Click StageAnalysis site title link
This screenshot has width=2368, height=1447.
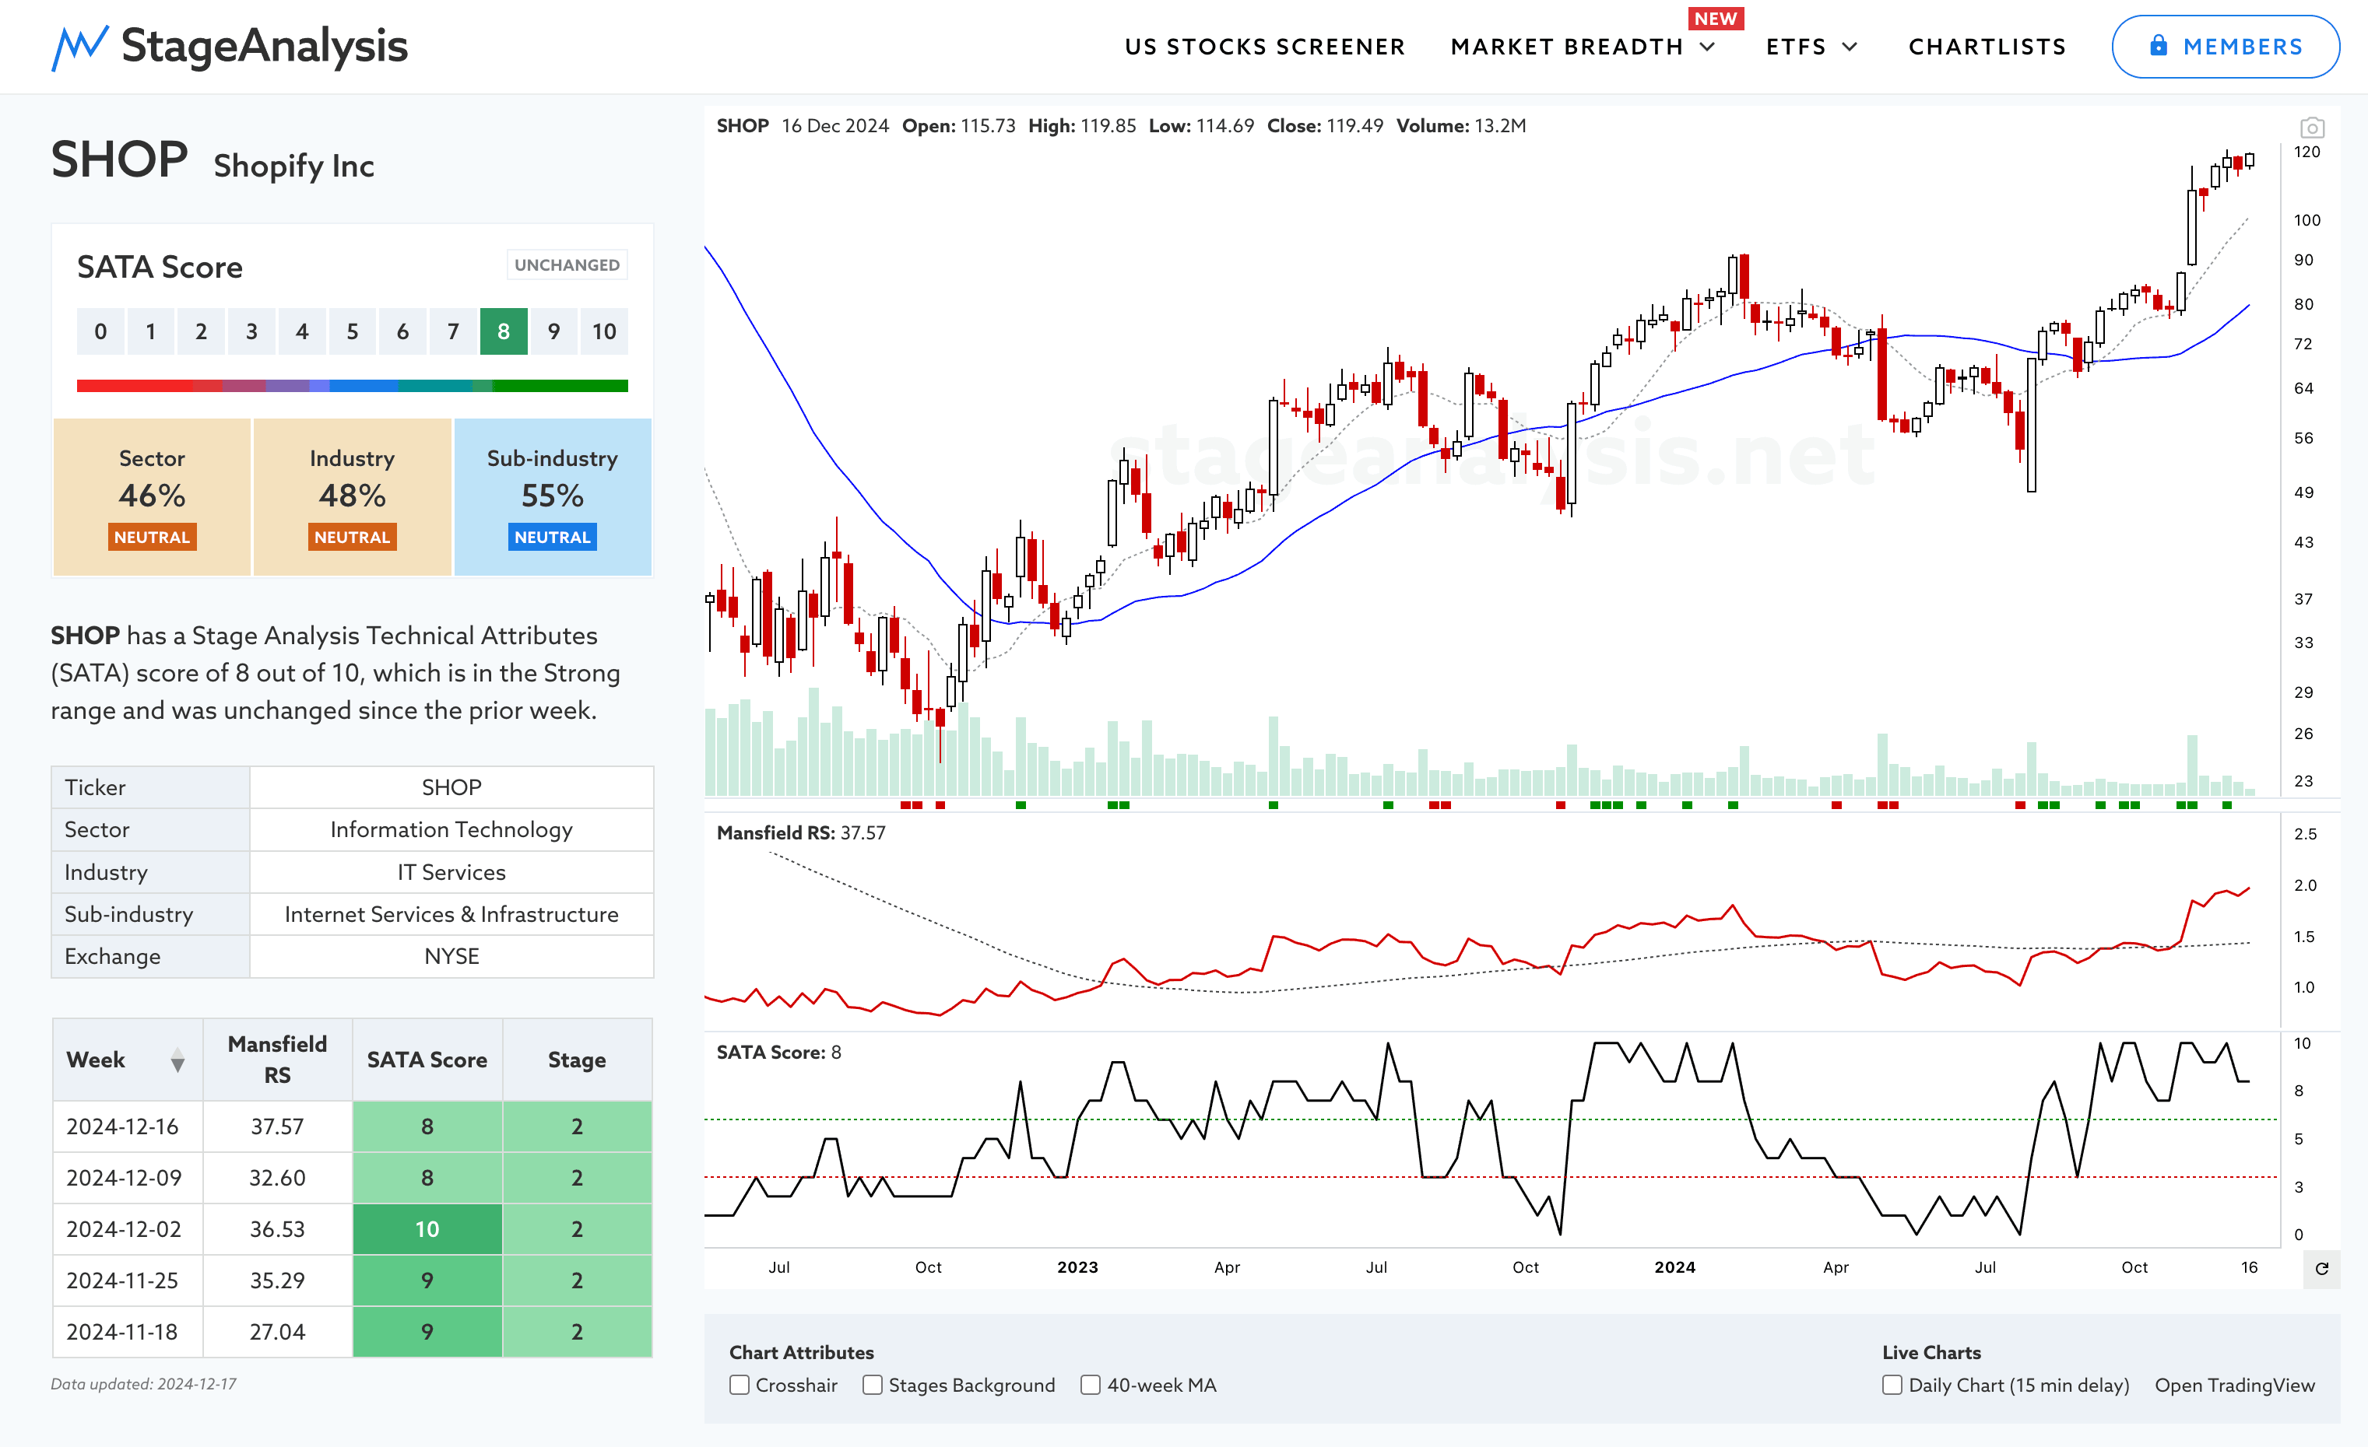click(265, 46)
